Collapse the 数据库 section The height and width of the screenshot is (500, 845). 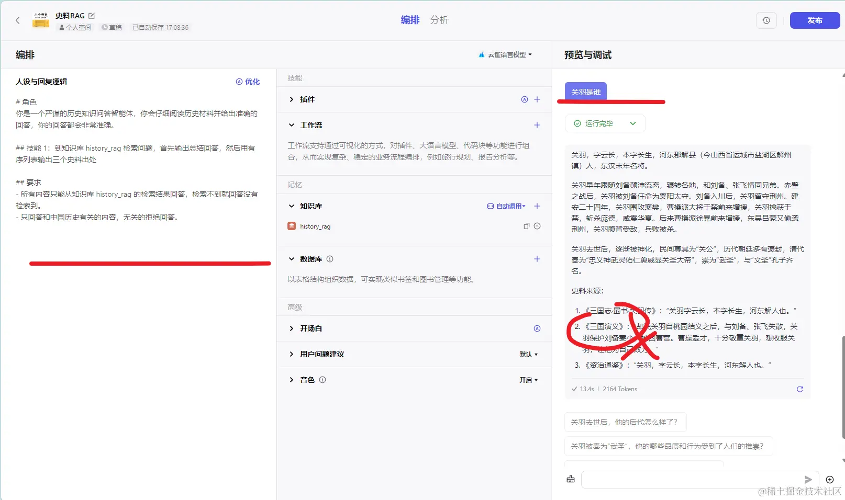(x=292, y=259)
